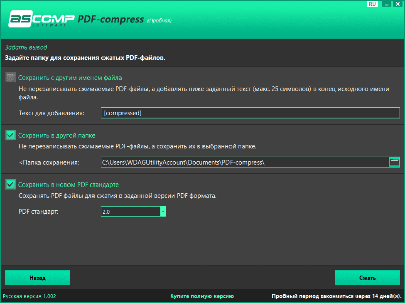405x303 pixels.
Task: Select the 'Русская версия 1.002' status text
Action: [29, 296]
